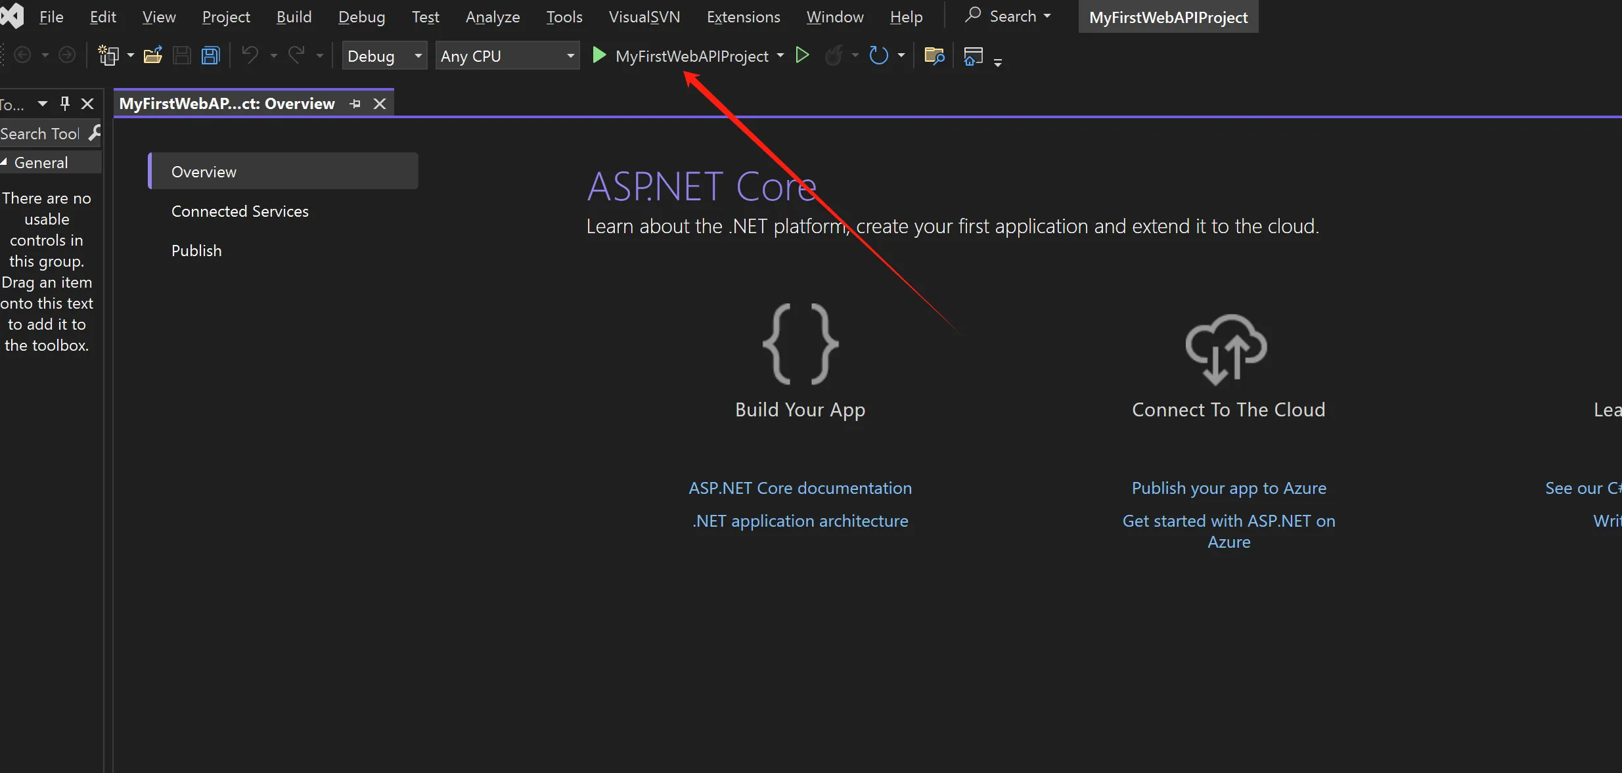
Task: Click the browser window home toolbar icon
Action: (973, 56)
